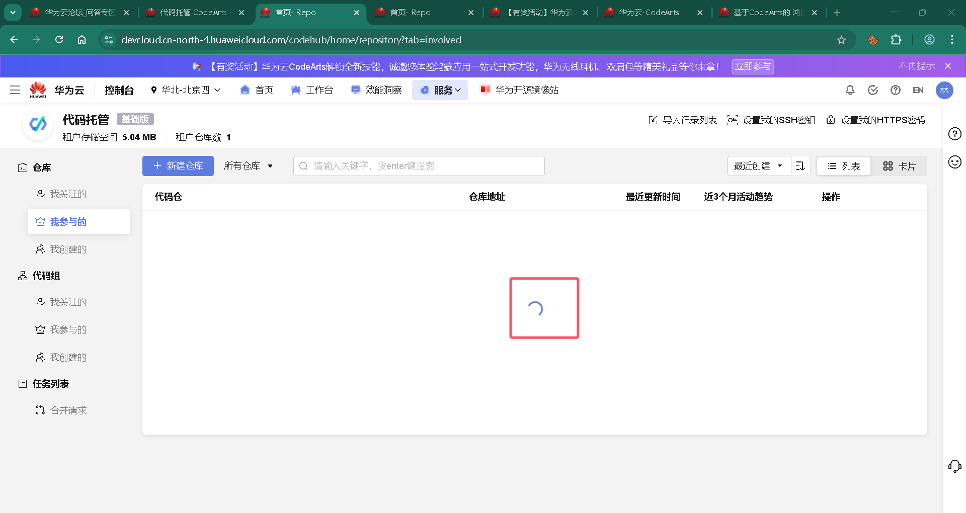Expand the 服务 services dropdown
Screen dimensions: 966x513
(x=440, y=90)
